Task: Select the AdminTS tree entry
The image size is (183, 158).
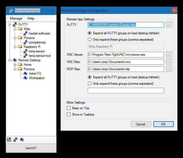Action: pos(35,74)
